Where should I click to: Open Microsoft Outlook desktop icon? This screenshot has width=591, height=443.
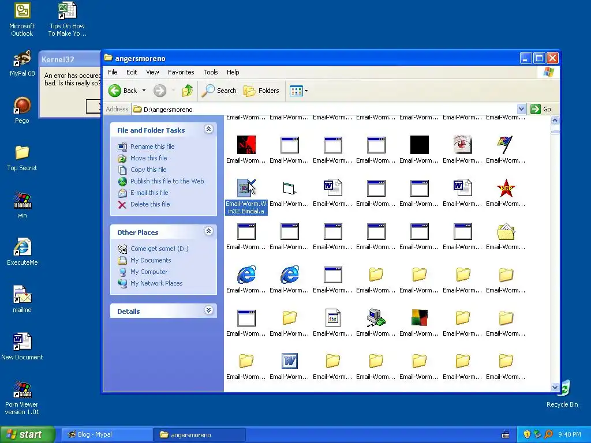click(23, 19)
